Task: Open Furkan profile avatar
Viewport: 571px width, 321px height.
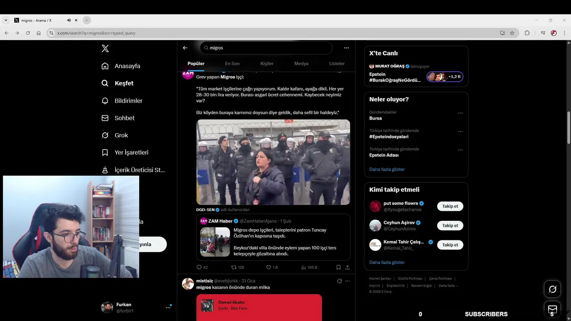Action: point(107,307)
